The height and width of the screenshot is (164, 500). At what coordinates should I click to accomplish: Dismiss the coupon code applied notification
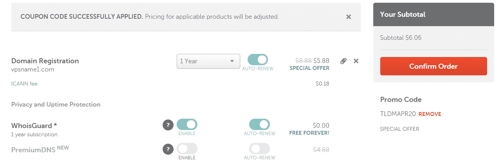[x=349, y=17]
